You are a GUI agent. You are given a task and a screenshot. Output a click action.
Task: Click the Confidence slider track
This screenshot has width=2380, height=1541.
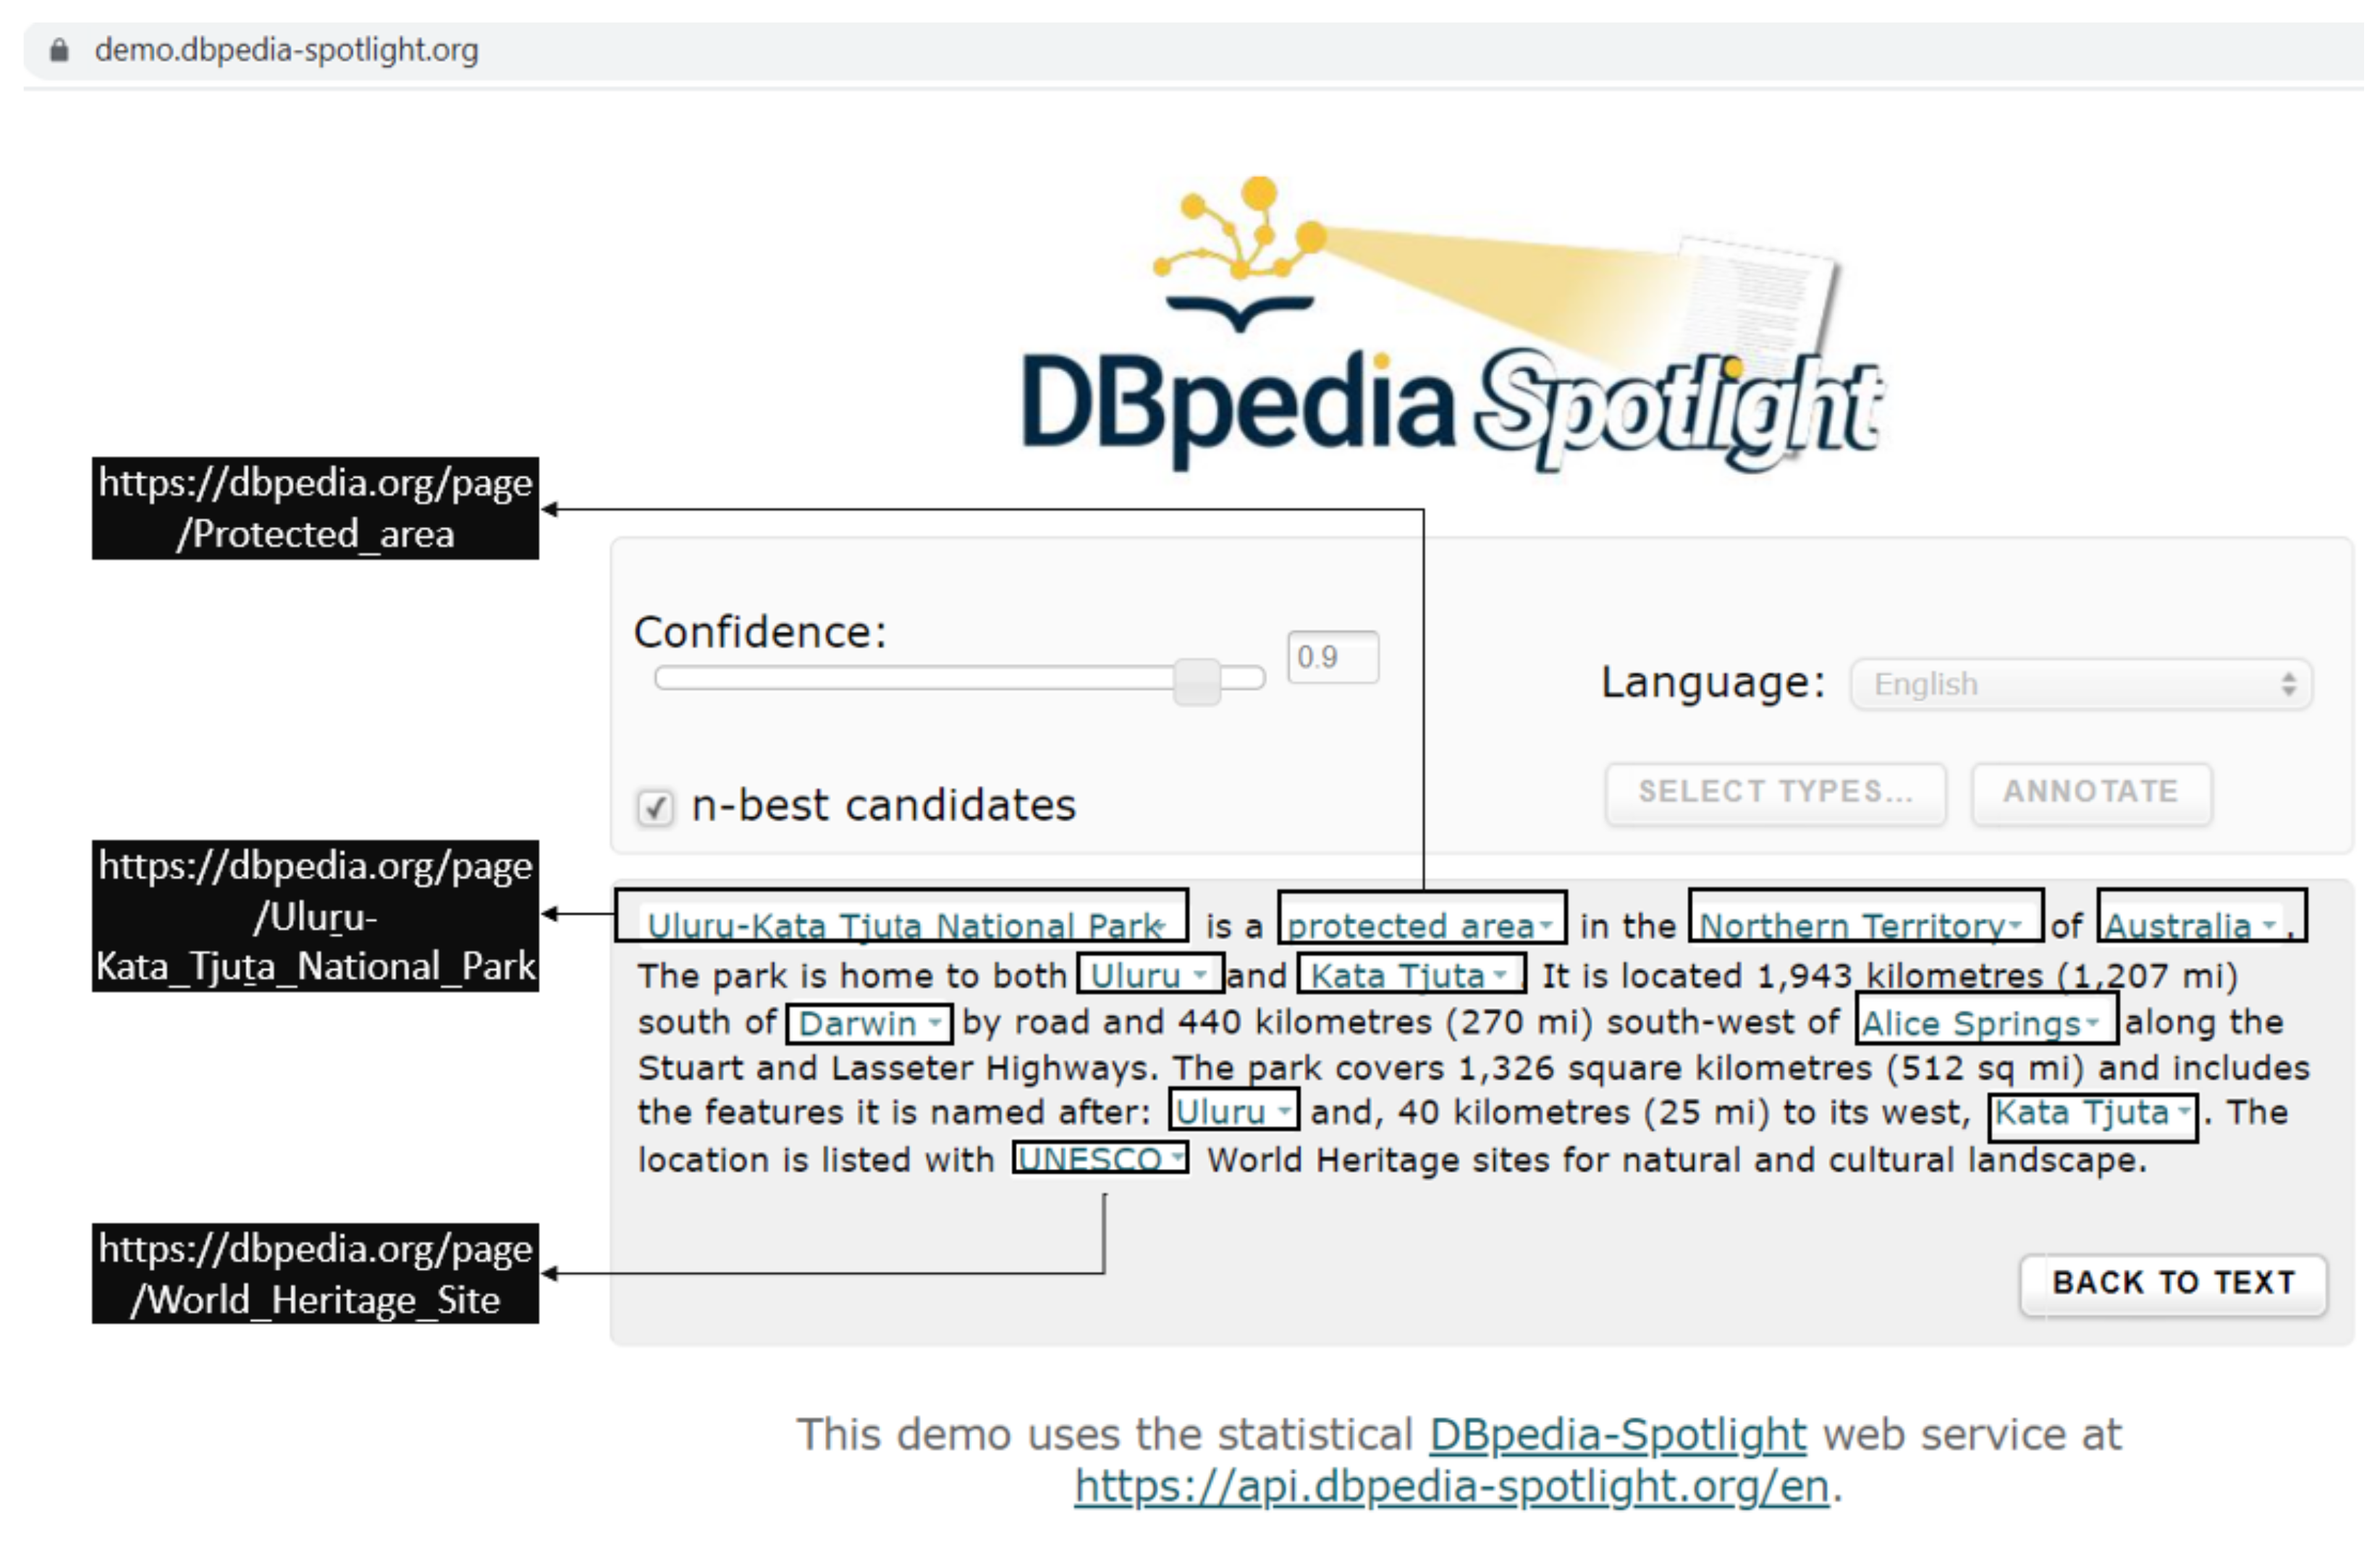(959, 679)
